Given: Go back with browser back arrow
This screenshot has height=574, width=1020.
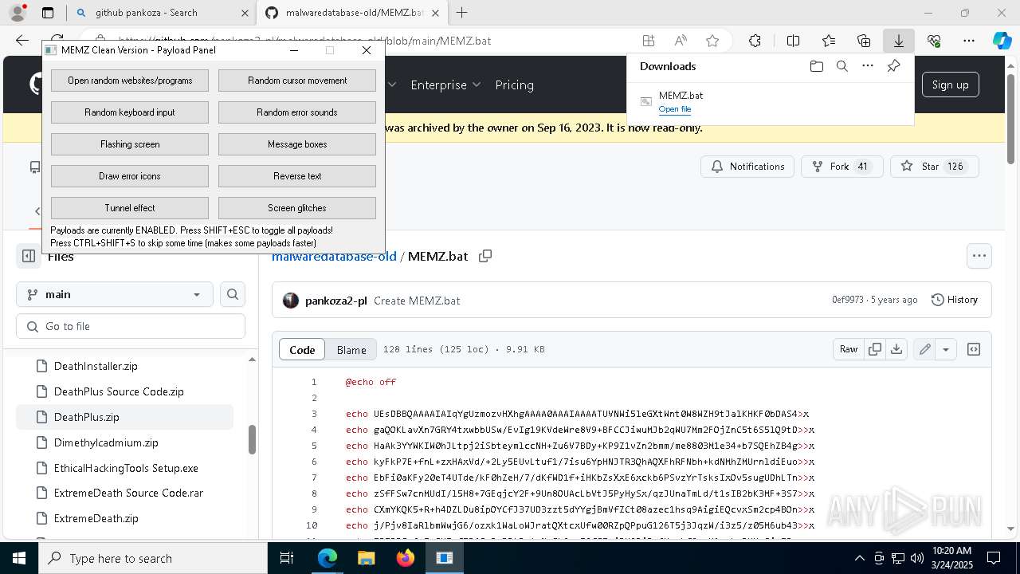Looking at the screenshot, I should [22, 41].
